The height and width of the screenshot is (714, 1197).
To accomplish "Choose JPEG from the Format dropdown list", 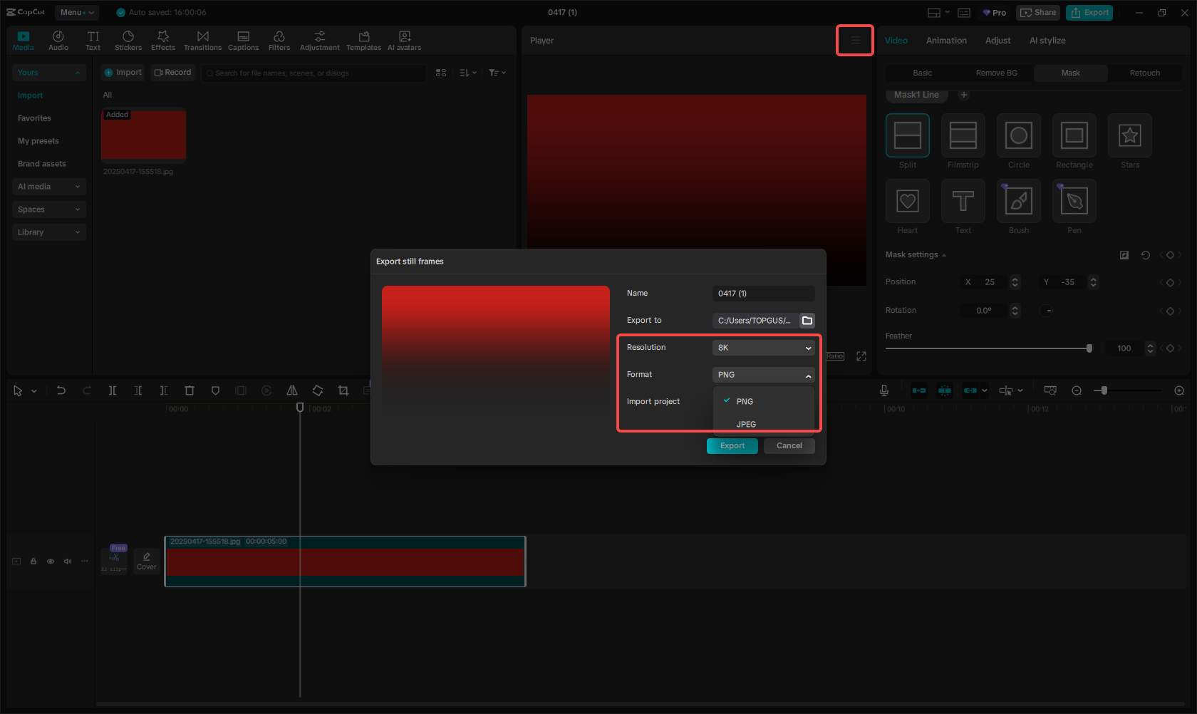I will [745, 423].
